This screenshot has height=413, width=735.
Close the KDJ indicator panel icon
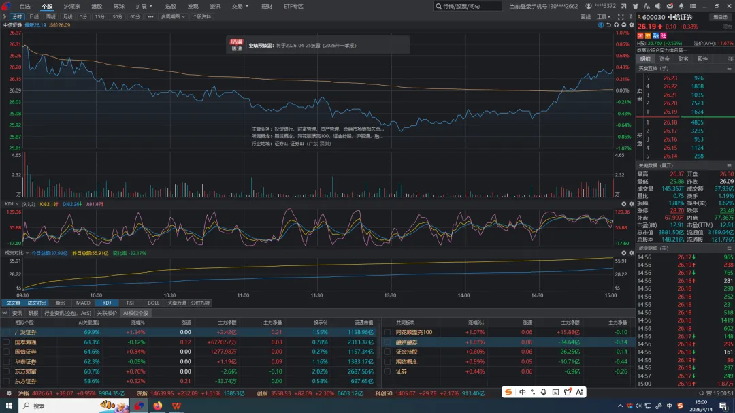coord(623,204)
